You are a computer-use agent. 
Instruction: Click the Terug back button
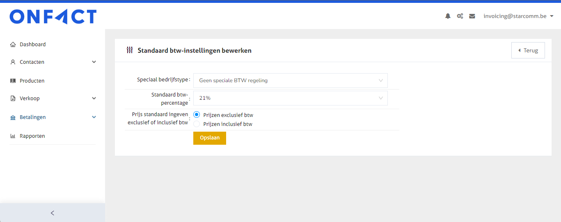528,50
